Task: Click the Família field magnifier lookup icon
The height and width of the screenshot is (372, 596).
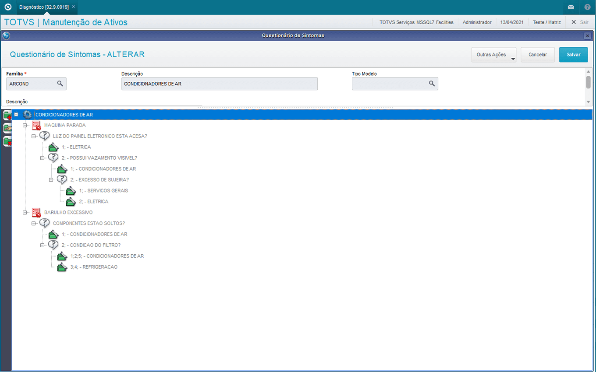Action: 60,84
